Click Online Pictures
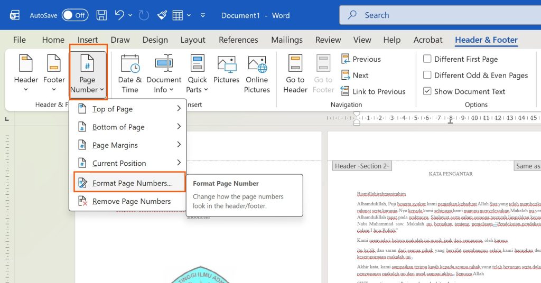Image resolution: width=541 pixels, height=283 pixels. pyautogui.click(x=257, y=74)
